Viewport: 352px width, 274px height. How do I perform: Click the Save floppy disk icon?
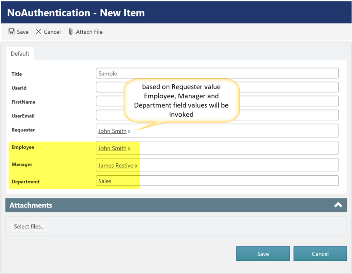click(12, 31)
